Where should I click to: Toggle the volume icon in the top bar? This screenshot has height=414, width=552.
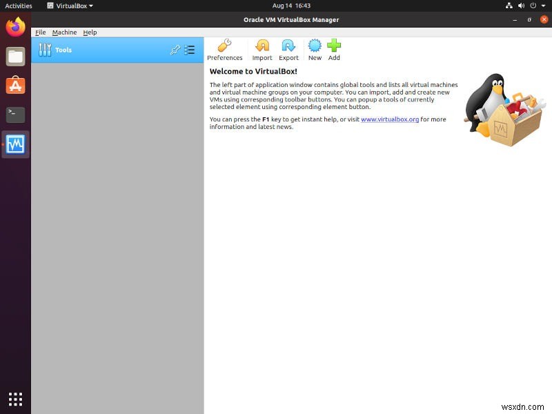(x=522, y=6)
